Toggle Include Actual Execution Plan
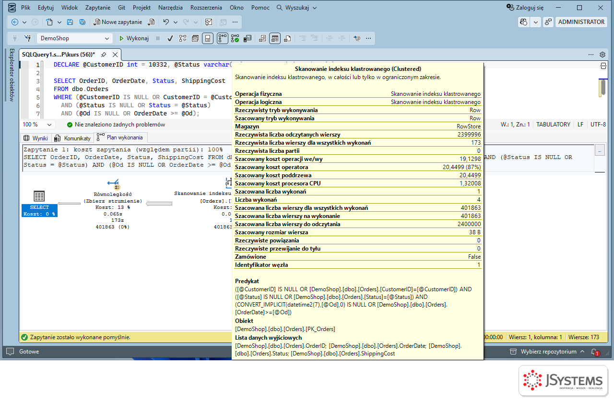This screenshot has height=400, width=614. [223, 38]
